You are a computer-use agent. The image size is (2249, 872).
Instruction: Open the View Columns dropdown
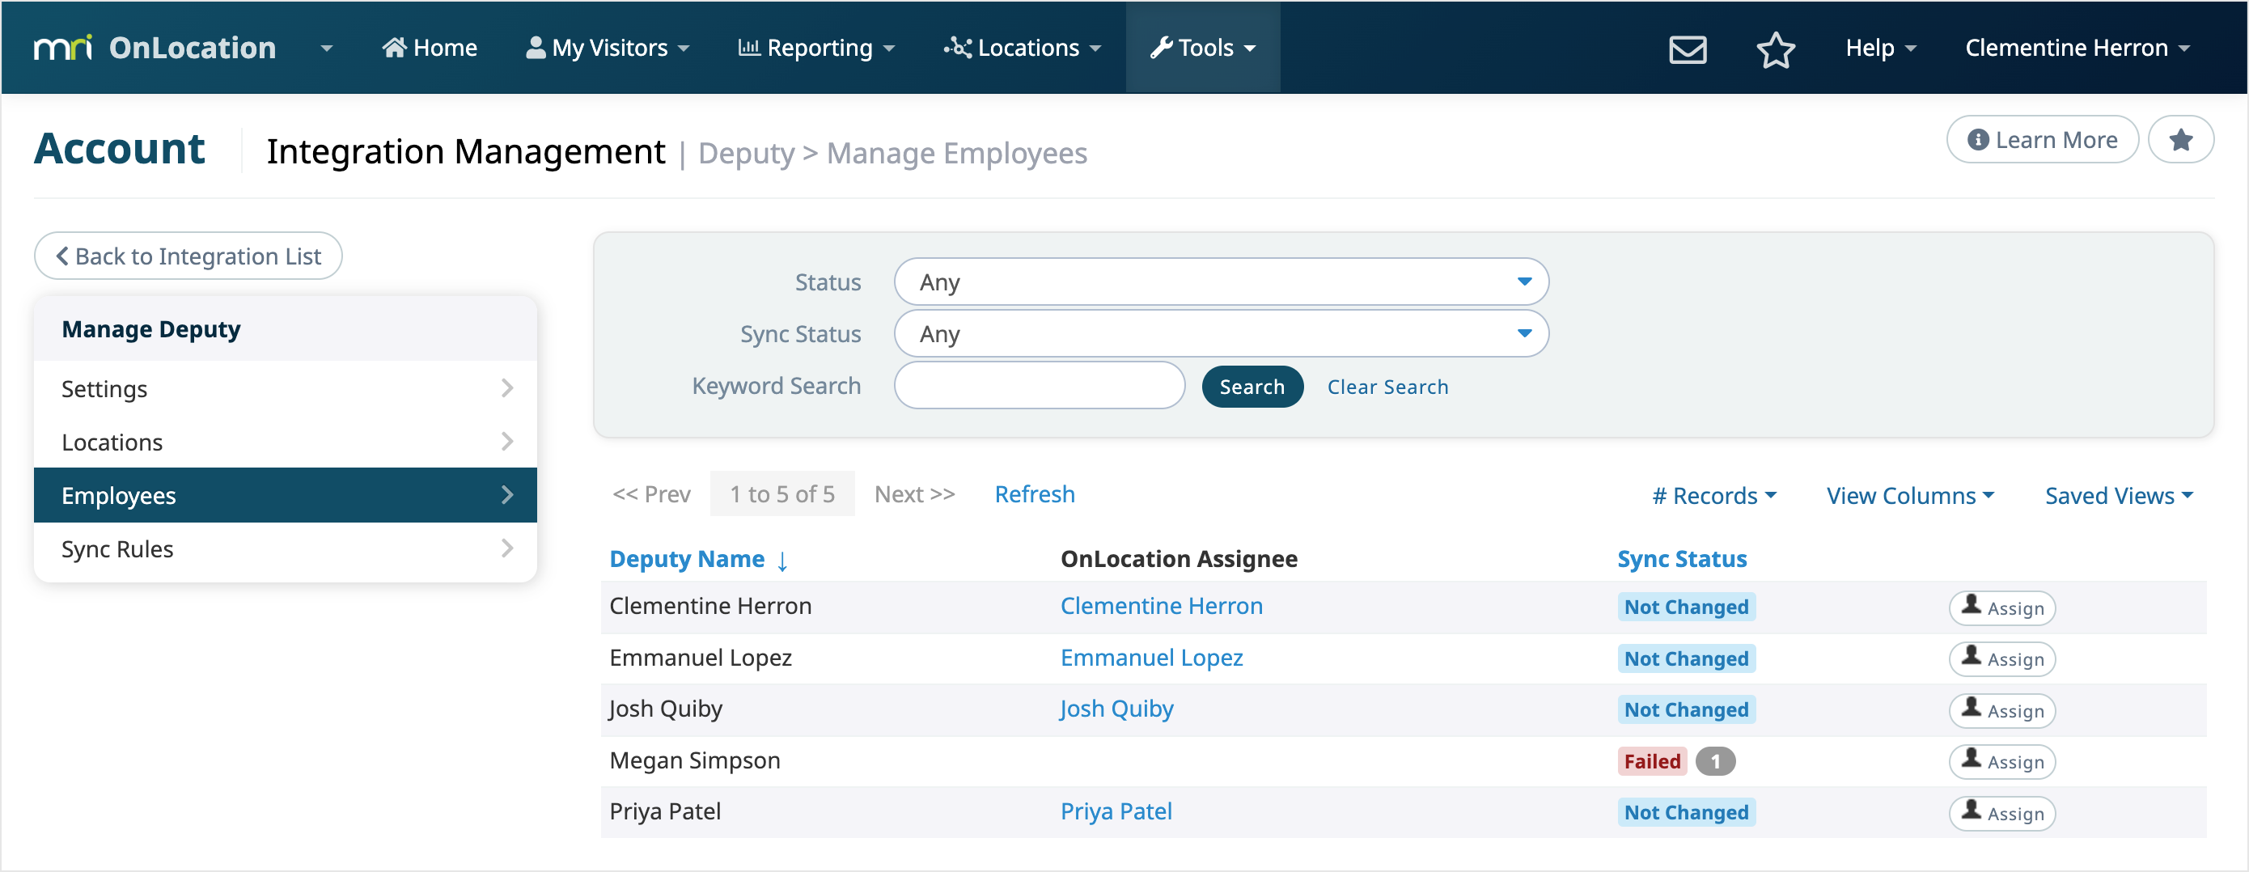click(x=1909, y=496)
